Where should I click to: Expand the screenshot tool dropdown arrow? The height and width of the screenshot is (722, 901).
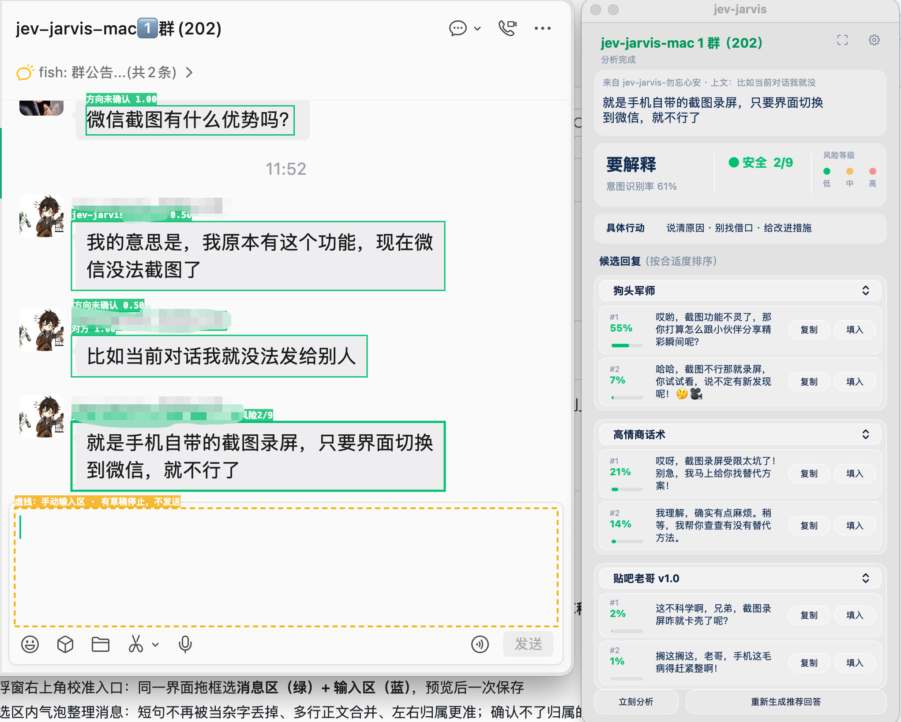(155, 645)
